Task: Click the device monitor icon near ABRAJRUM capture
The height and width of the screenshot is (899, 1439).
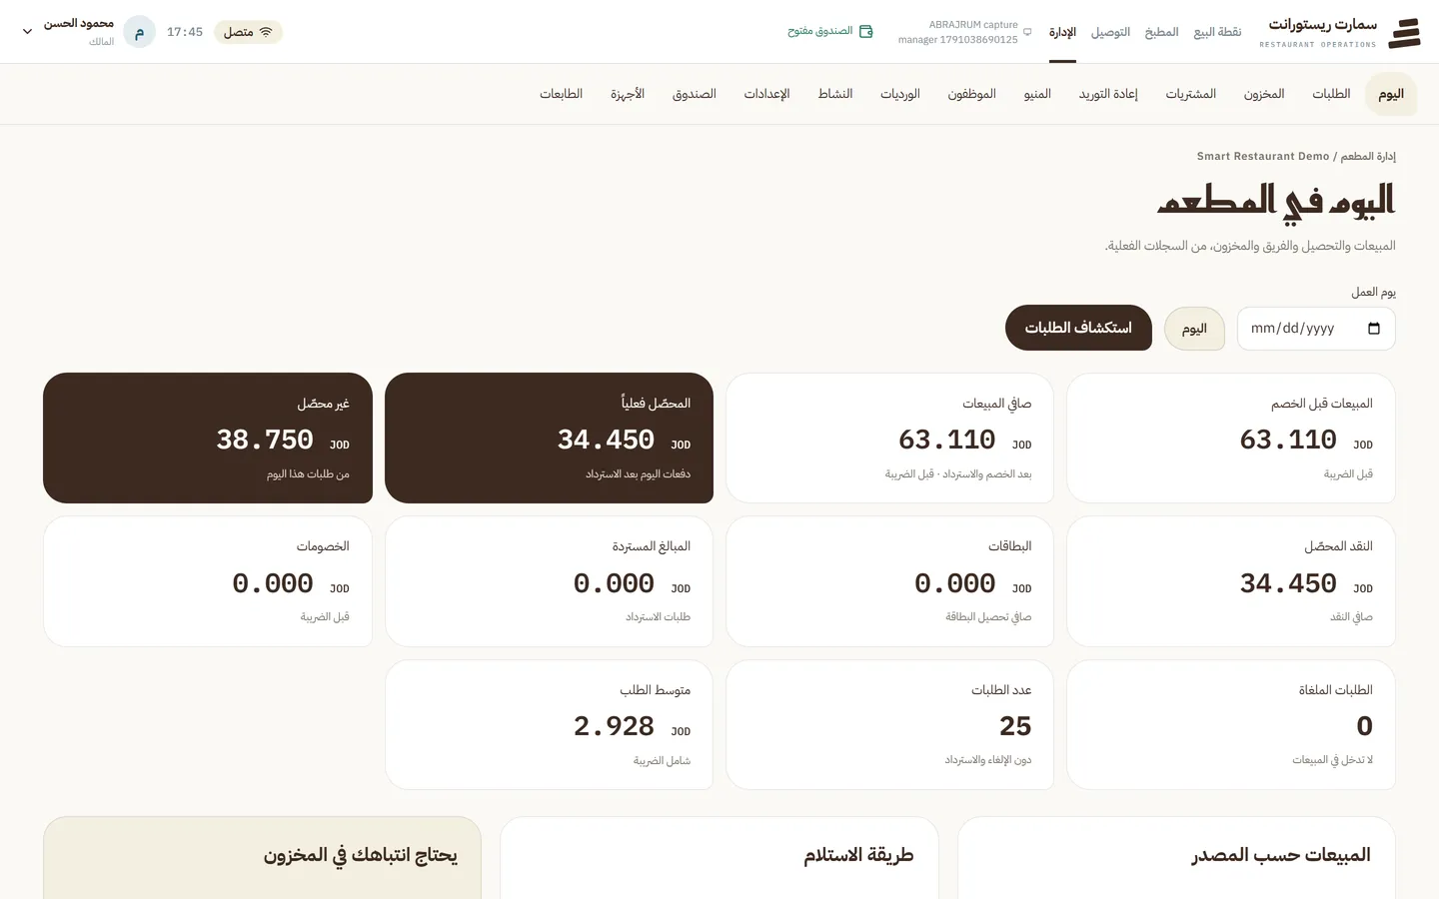Action: click(1027, 32)
